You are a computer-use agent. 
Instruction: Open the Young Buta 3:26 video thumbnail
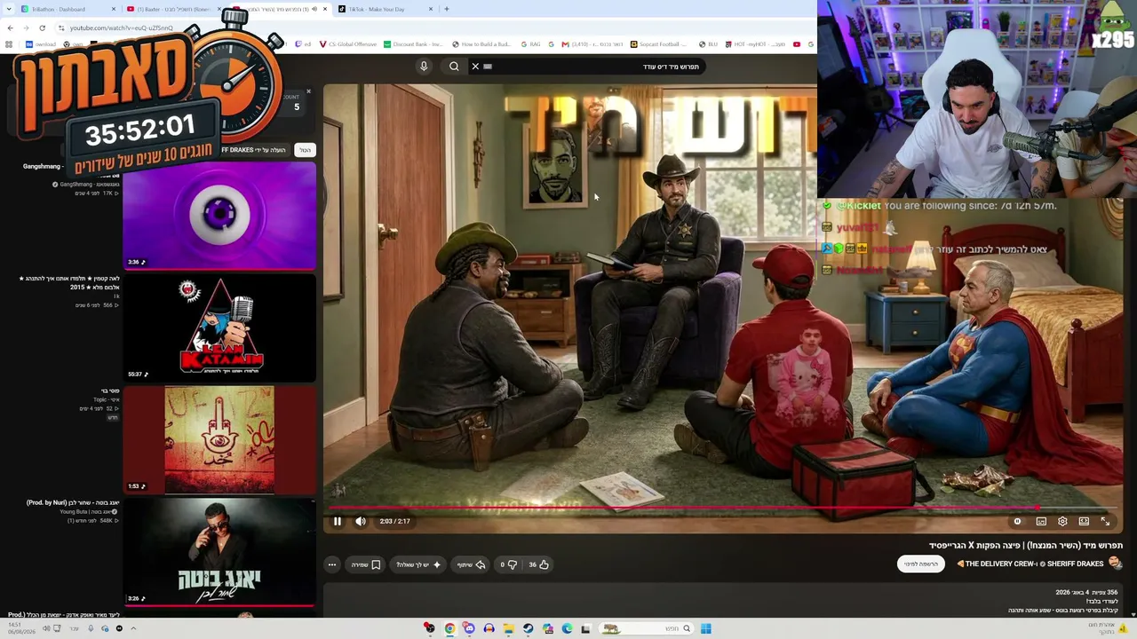click(219, 552)
